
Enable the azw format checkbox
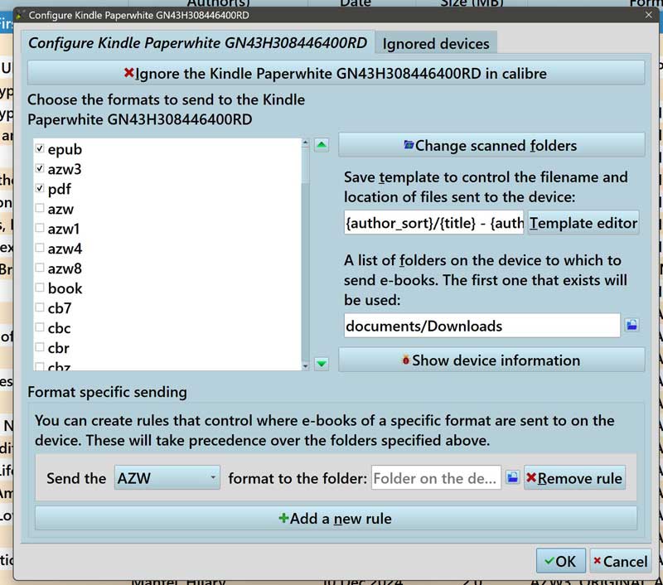[40, 208]
